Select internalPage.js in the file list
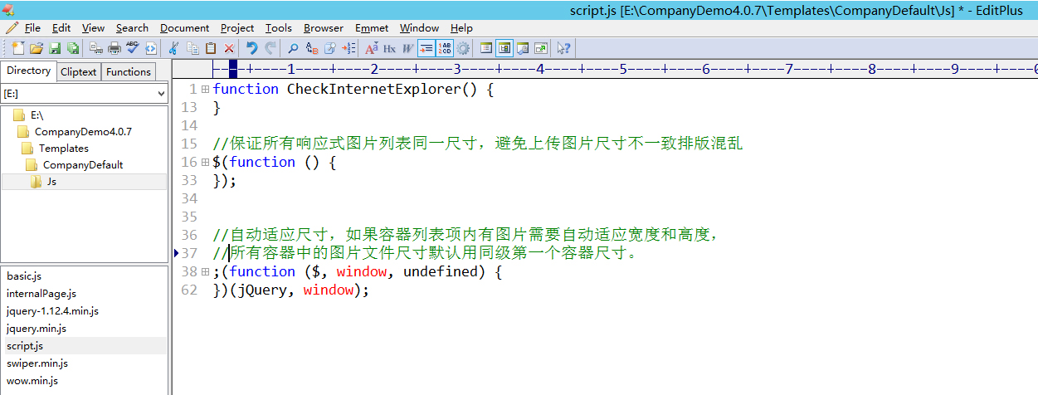The image size is (1038, 395). (41, 293)
